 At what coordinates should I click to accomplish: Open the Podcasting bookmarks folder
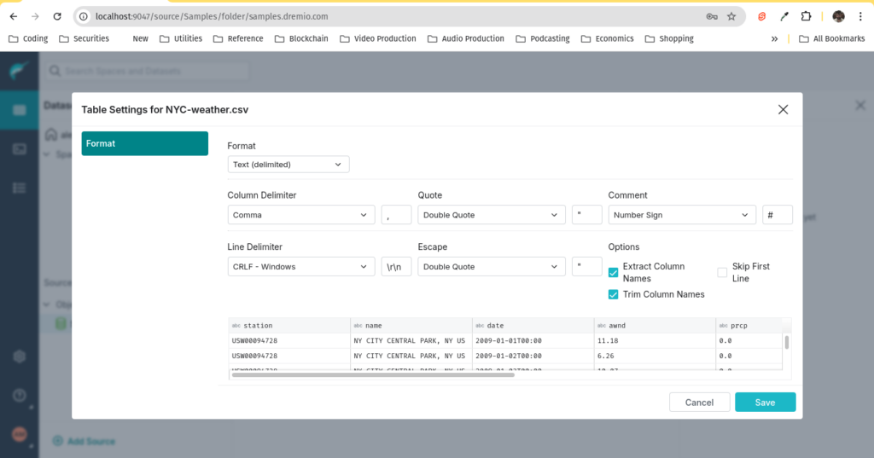tap(543, 38)
